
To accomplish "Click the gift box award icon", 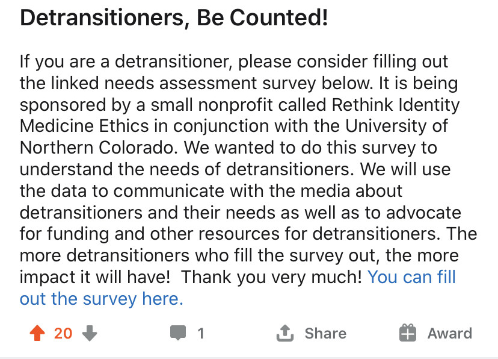I will click(408, 333).
